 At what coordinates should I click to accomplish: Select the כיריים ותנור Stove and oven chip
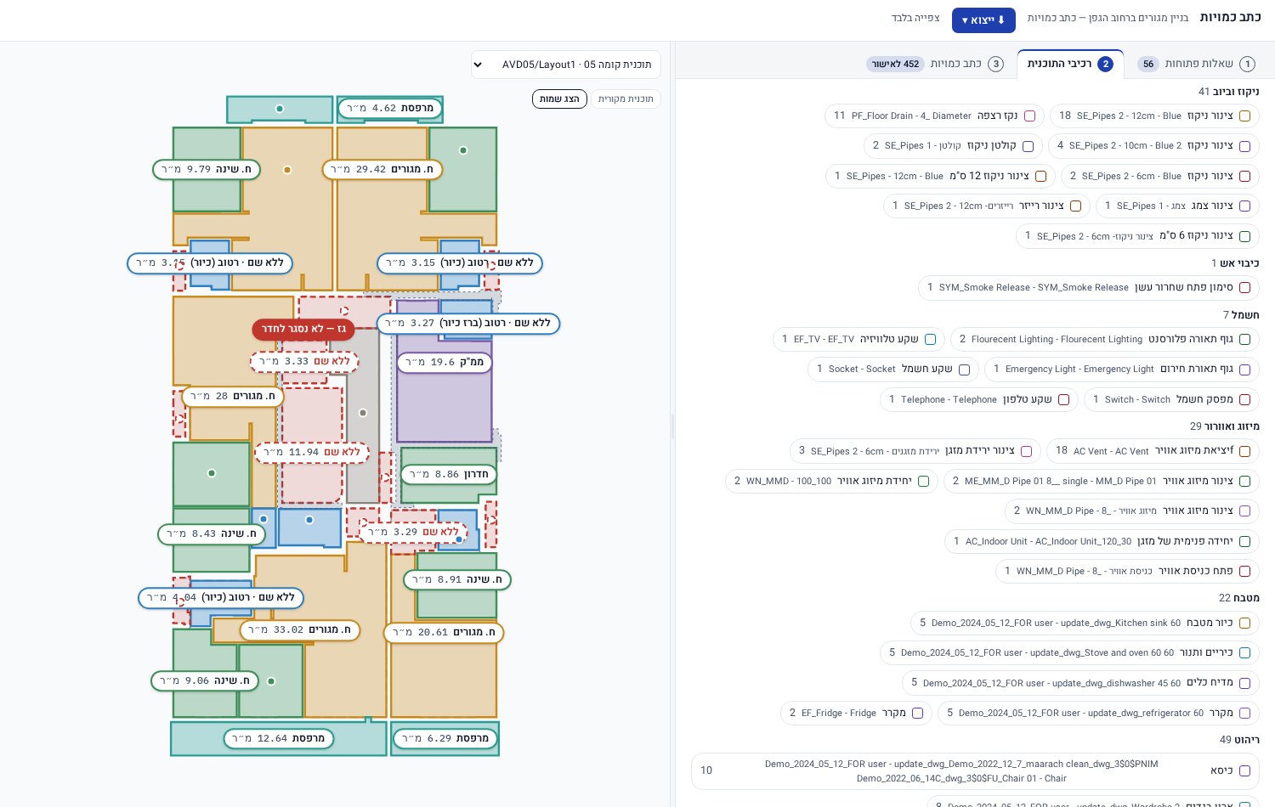[1069, 652]
